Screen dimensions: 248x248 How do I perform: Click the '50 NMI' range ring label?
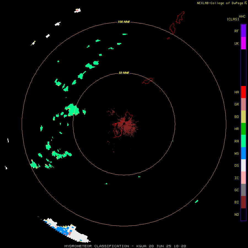[x=124, y=73]
